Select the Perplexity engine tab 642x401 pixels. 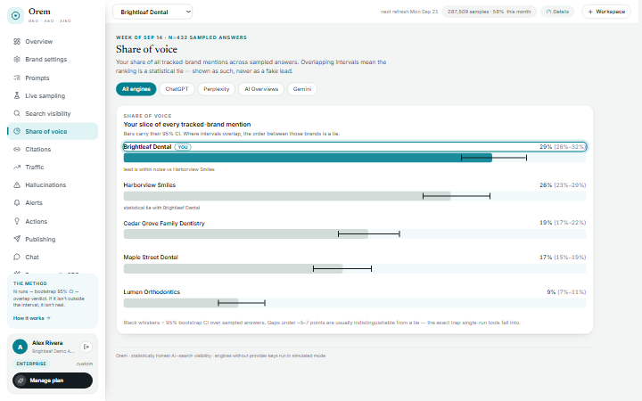[x=216, y=89]
